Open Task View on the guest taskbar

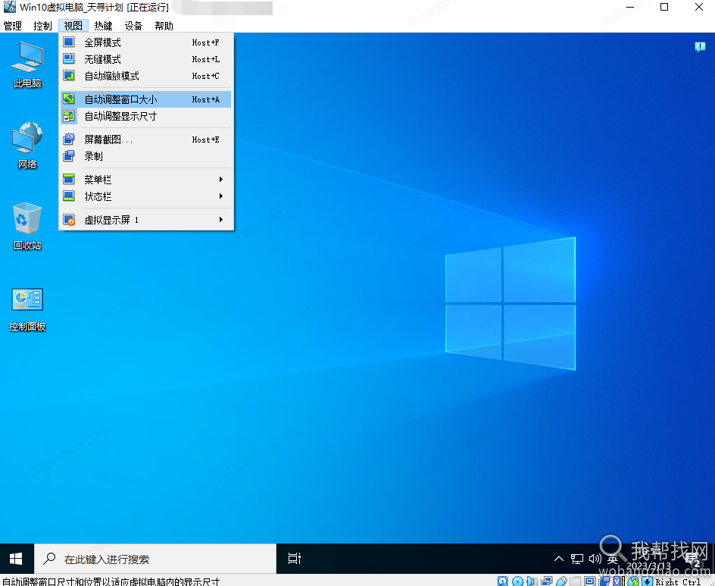[294, 559]
